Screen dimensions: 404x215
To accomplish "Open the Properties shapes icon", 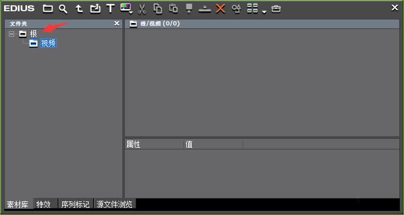I will point(236,9).
